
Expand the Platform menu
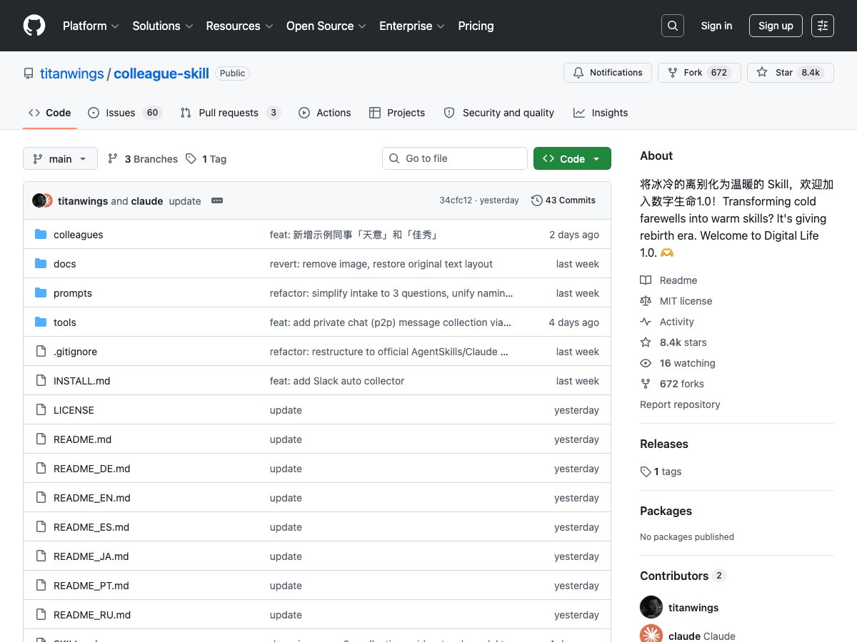[x=91, y=26]
